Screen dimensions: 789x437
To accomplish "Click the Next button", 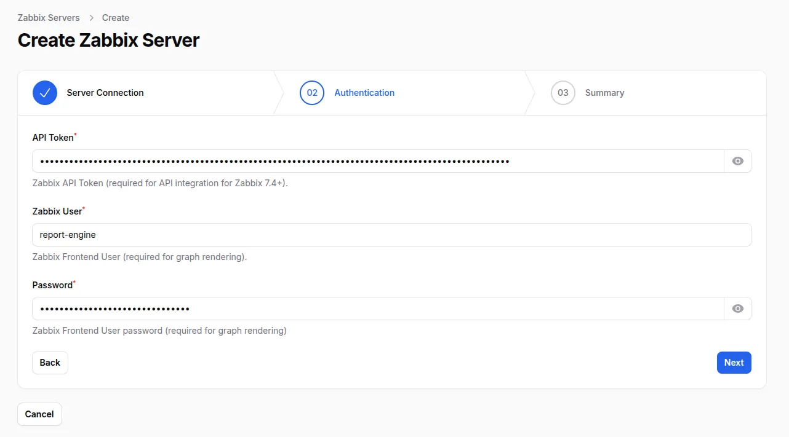I will tap(734, 363).
